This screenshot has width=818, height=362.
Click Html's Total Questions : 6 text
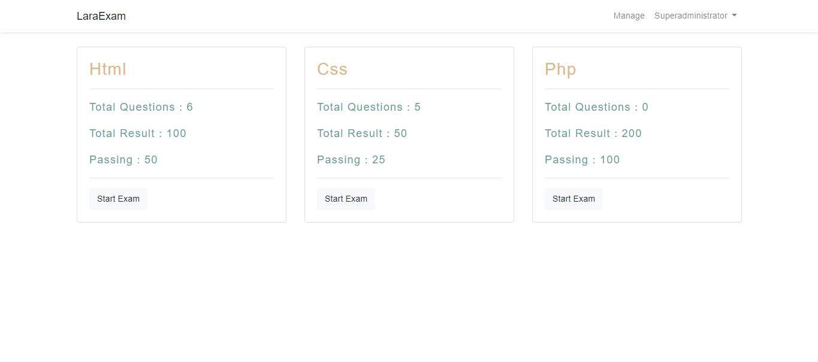click(141, 107)
